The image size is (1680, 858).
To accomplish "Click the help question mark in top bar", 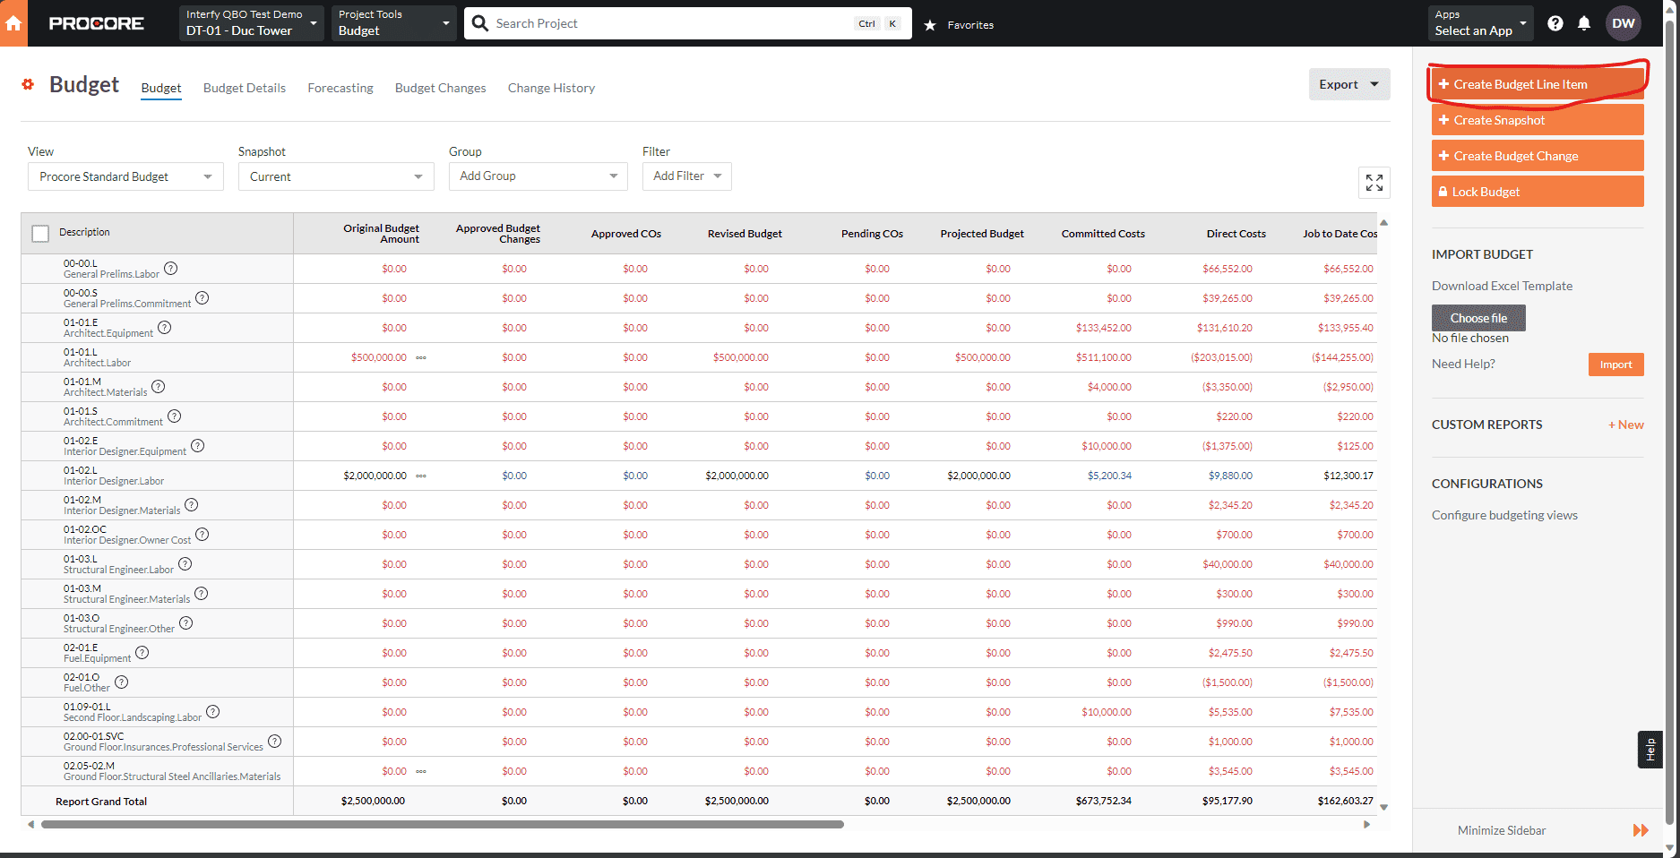I will pyautogui.click(x=1555, y=23).
